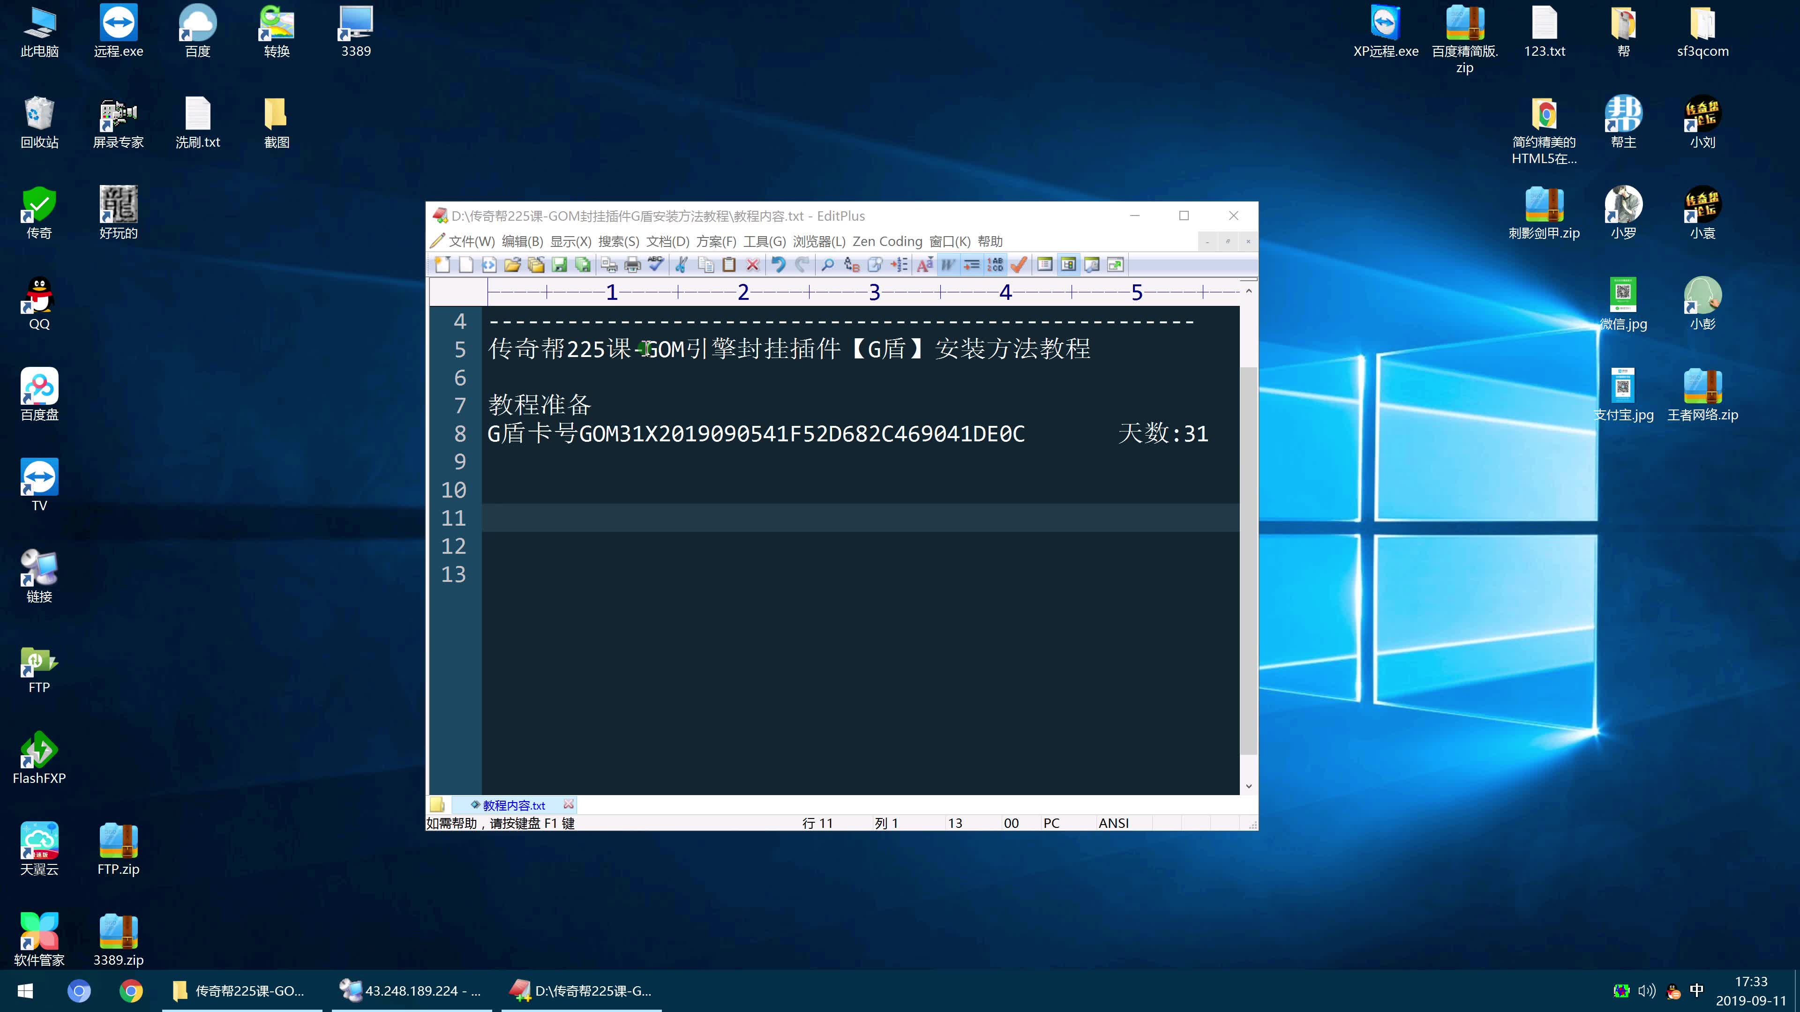Screen dimensions: 1800x1012
Task: Click the Paste clipboard icon
Action: coord(729,265)
